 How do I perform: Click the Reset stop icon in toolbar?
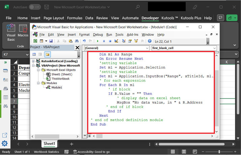tap(110, 41)
